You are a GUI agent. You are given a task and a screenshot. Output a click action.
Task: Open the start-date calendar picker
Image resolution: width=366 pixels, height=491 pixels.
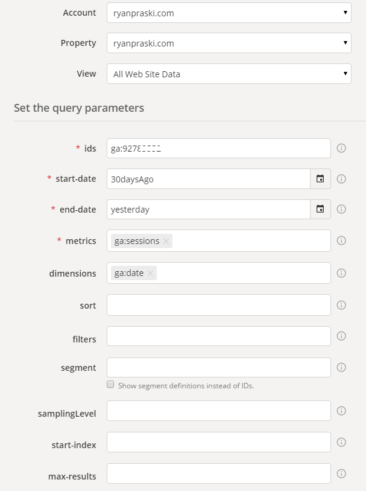tap(320, 179)
